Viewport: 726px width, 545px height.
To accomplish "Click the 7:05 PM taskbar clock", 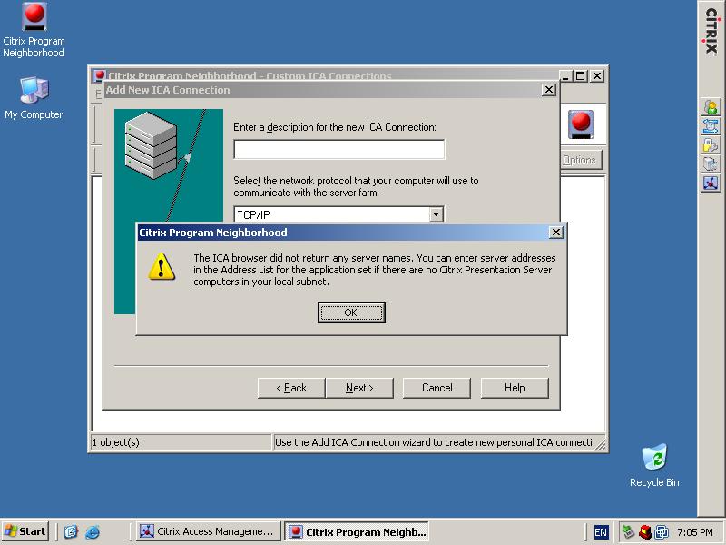I will pyautogui.click(x=695, y=532).
